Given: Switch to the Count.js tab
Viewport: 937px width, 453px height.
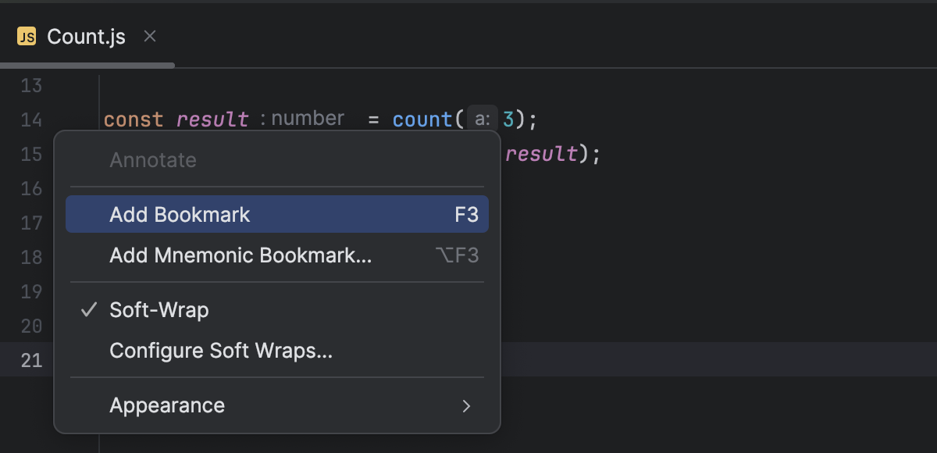Looking at the screenshot, I should click(86, 35).
